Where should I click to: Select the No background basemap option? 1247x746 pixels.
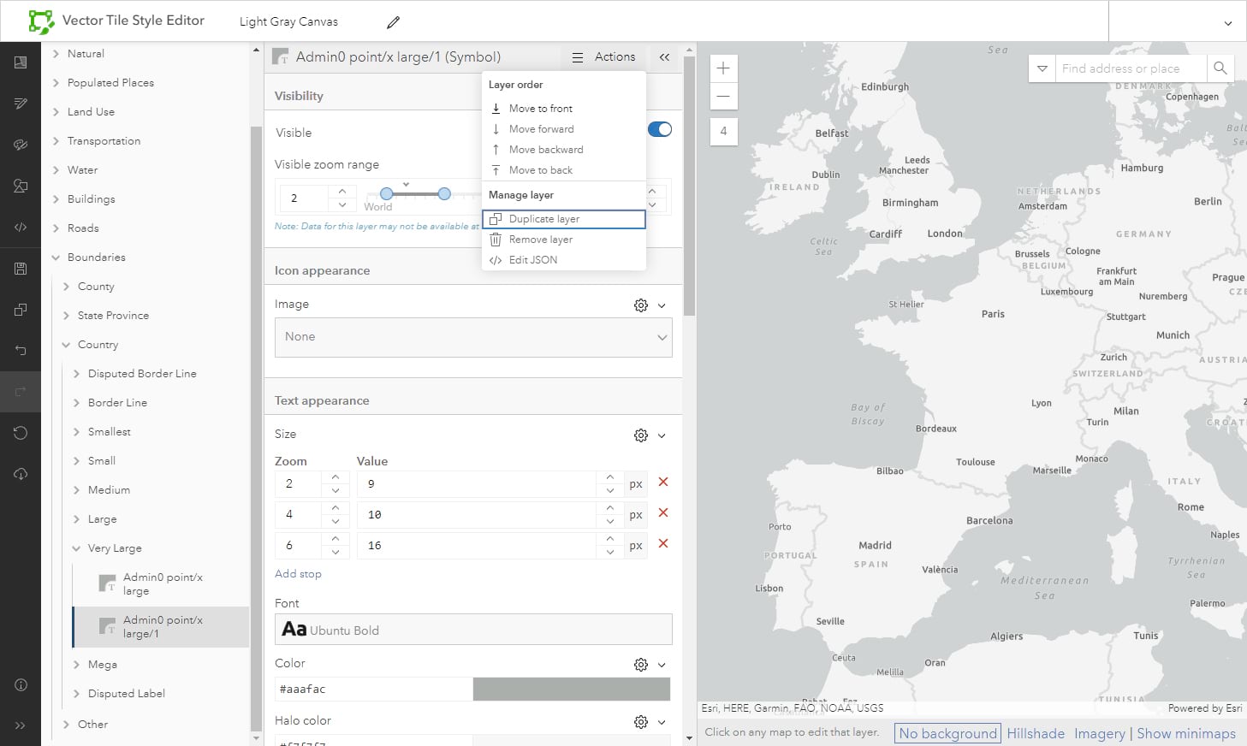tap(947, 733)
